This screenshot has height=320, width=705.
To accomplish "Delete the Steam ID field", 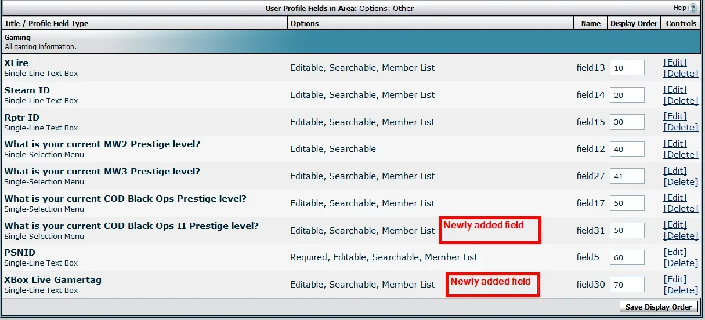I will pyautogui.click(x=681, y=101).
